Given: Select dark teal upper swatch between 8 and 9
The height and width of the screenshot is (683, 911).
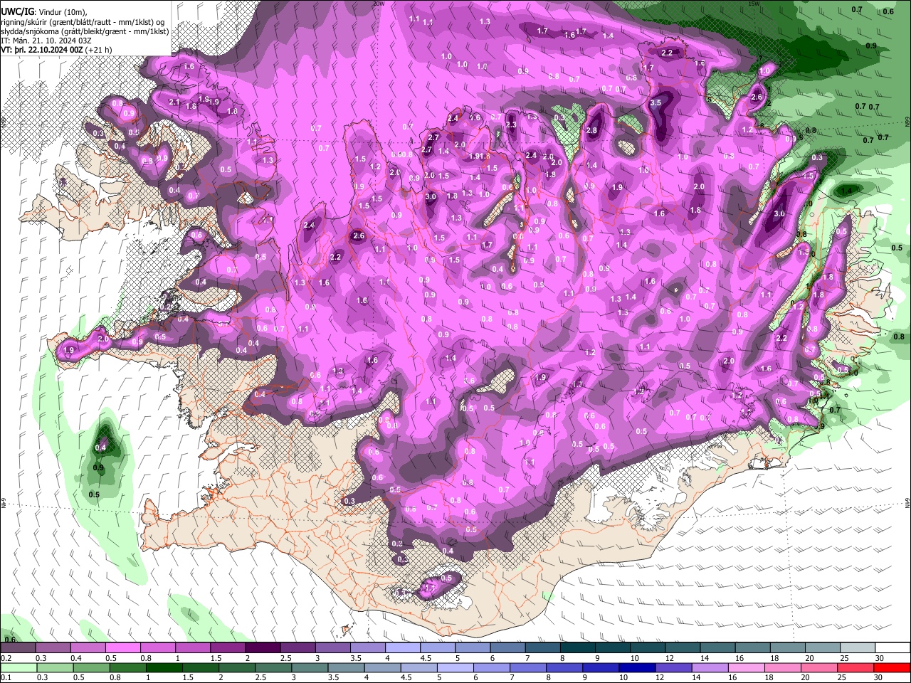Looking at the screenshot, I should click(x=576, y=648).
